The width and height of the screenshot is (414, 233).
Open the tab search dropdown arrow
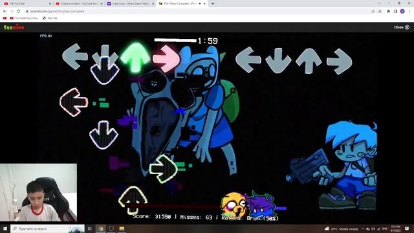coord(380,3)
